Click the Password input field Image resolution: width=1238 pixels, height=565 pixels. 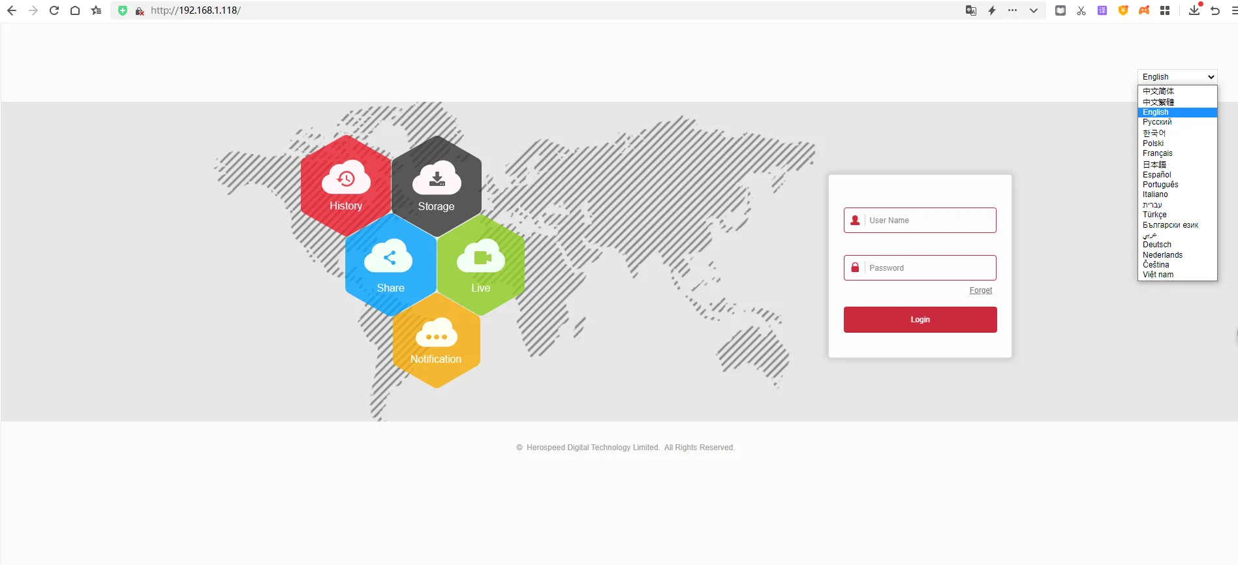click(x=920, y=268)
